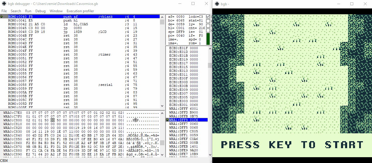
Task: Enable the second CPU flag checkbox
Action: pyautogui.click(x=208, y=21)
